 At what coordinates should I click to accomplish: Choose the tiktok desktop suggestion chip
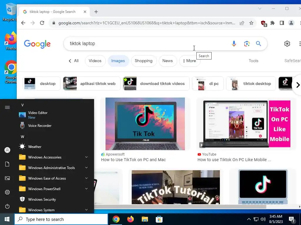pyautogui.click(x=251, y=83)
